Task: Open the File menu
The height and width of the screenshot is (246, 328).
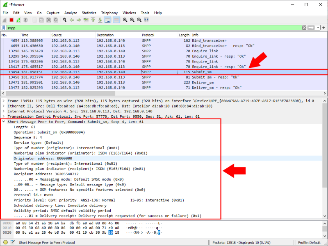Action: click(5, 13)
